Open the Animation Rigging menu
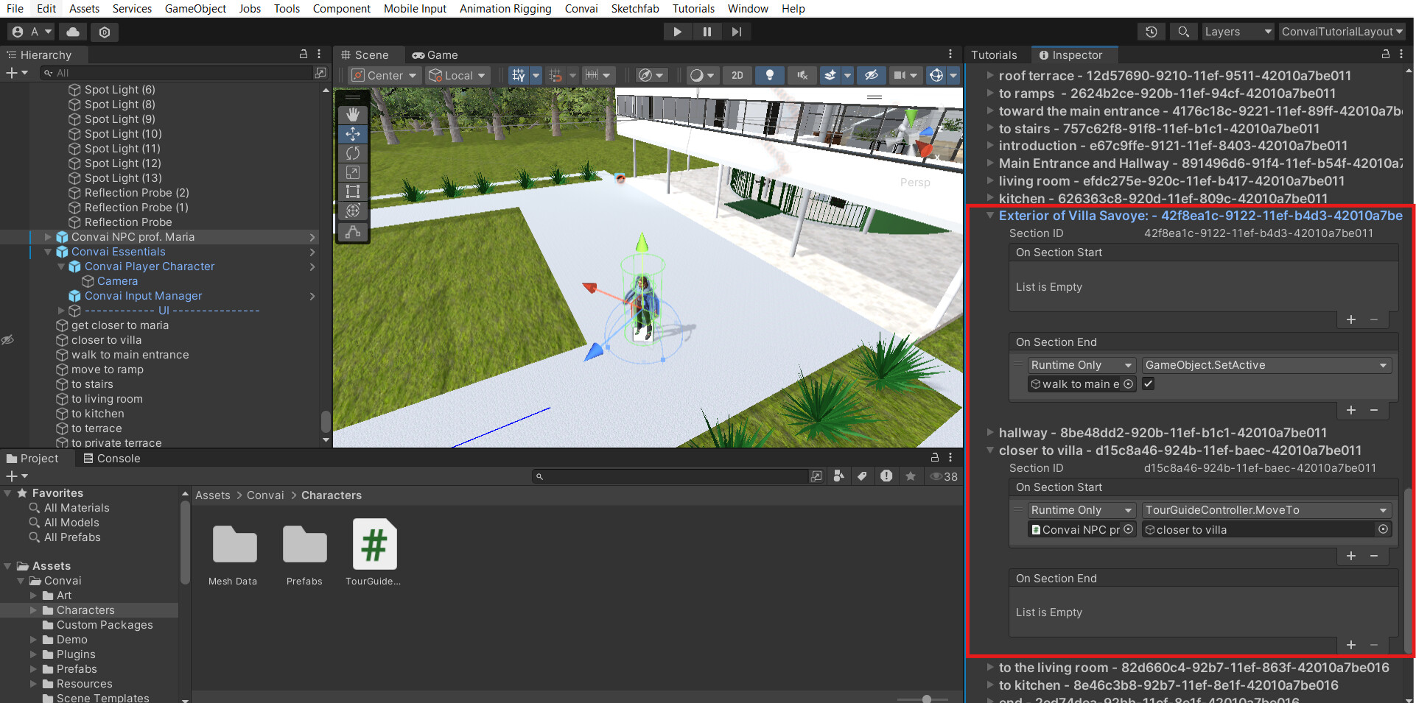 point(505,9)
